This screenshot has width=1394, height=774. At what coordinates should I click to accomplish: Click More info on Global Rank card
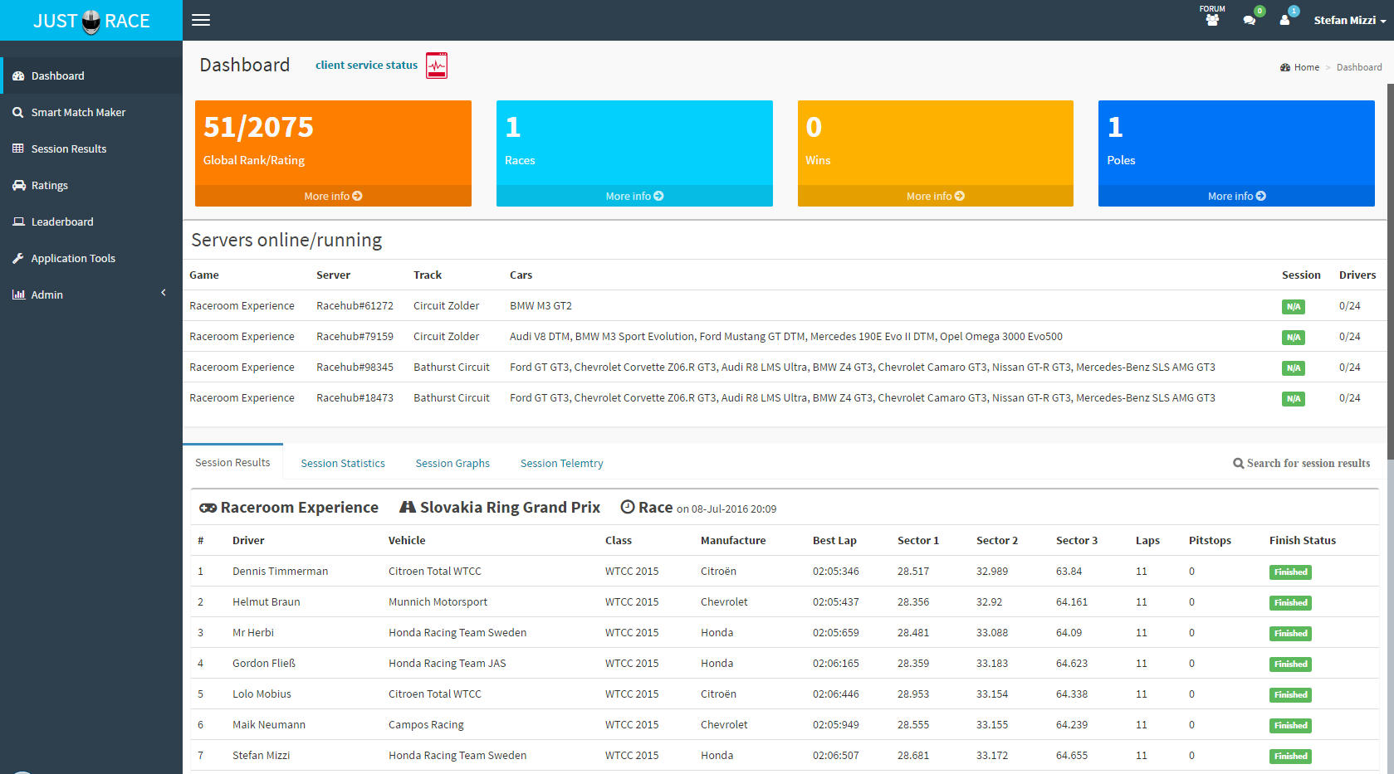(x=333, y=196)
